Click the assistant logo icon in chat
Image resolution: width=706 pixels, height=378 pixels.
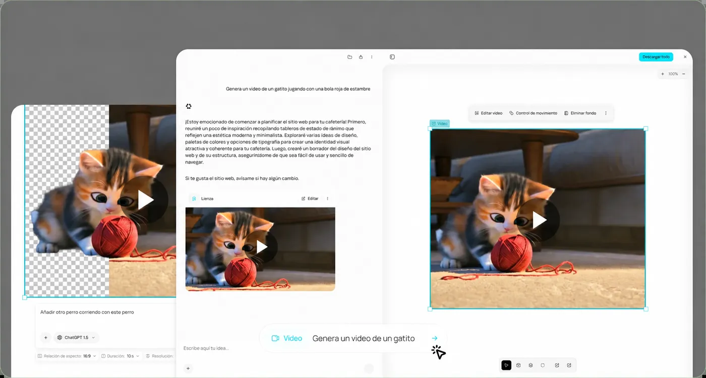pyautogui.click(x=189, y=106)
